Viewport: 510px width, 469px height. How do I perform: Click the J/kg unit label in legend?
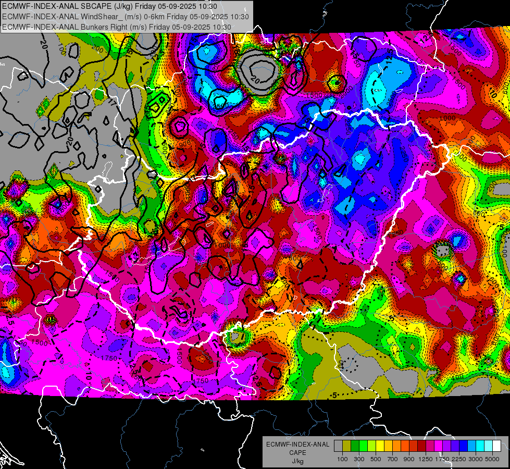point(297,461)
